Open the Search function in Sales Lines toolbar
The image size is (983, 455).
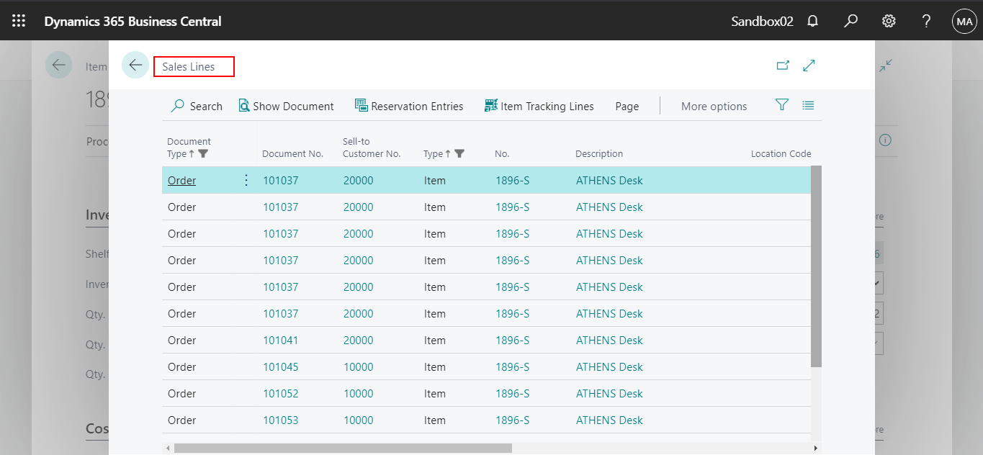(196, 105)
